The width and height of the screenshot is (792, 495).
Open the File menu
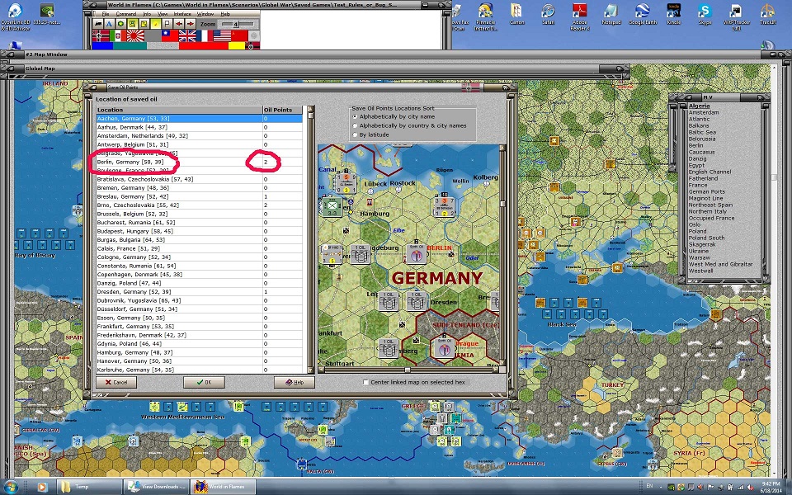tap(106, 14)
